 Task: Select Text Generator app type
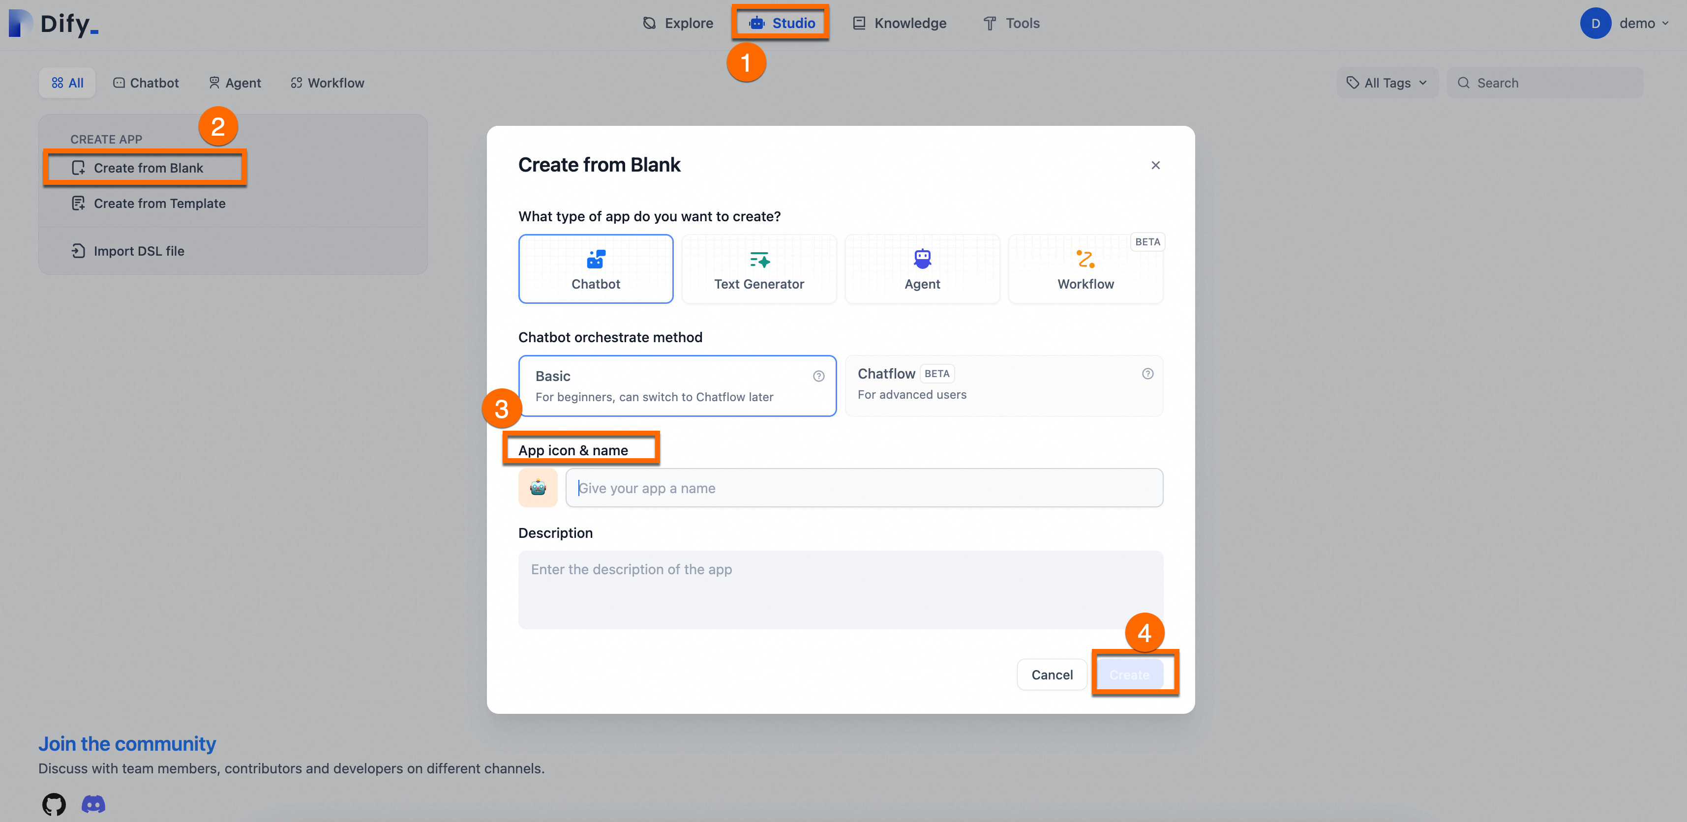(759, 269)
